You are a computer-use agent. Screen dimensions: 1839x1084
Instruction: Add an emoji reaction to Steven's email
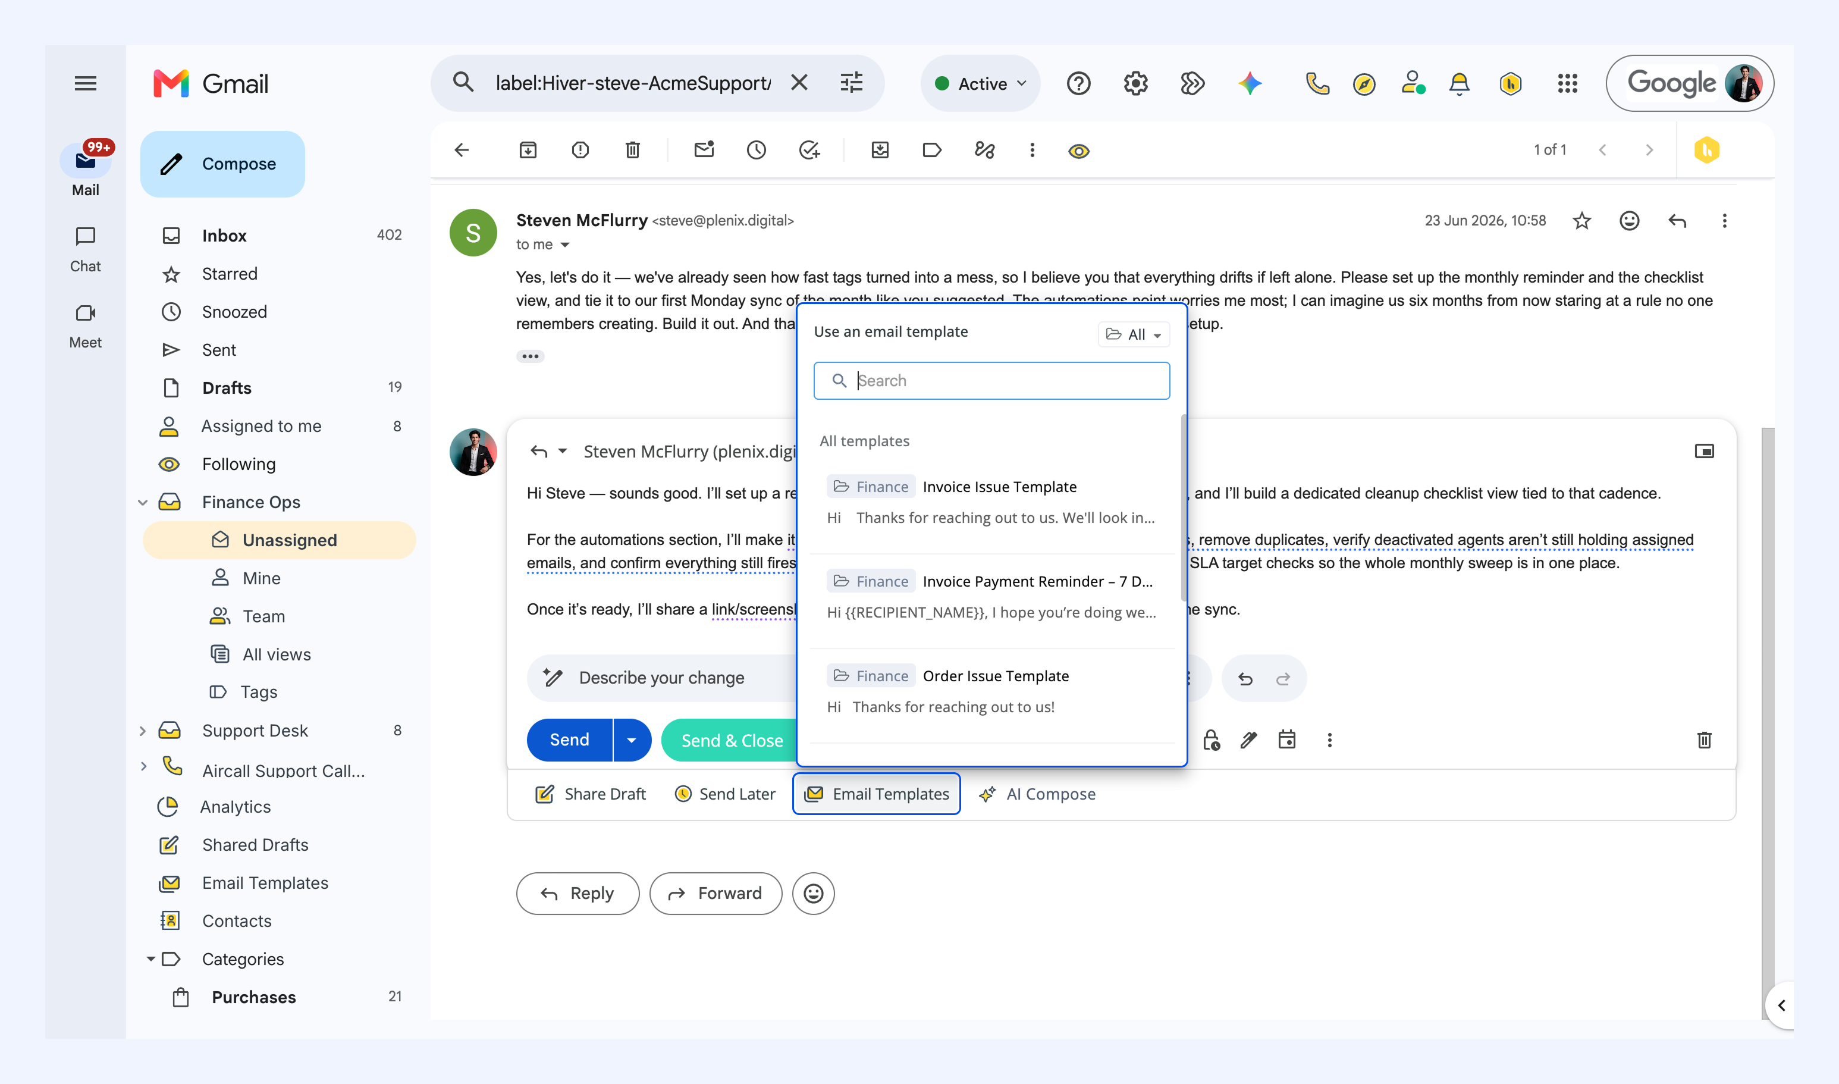[x=1630, y=221]
